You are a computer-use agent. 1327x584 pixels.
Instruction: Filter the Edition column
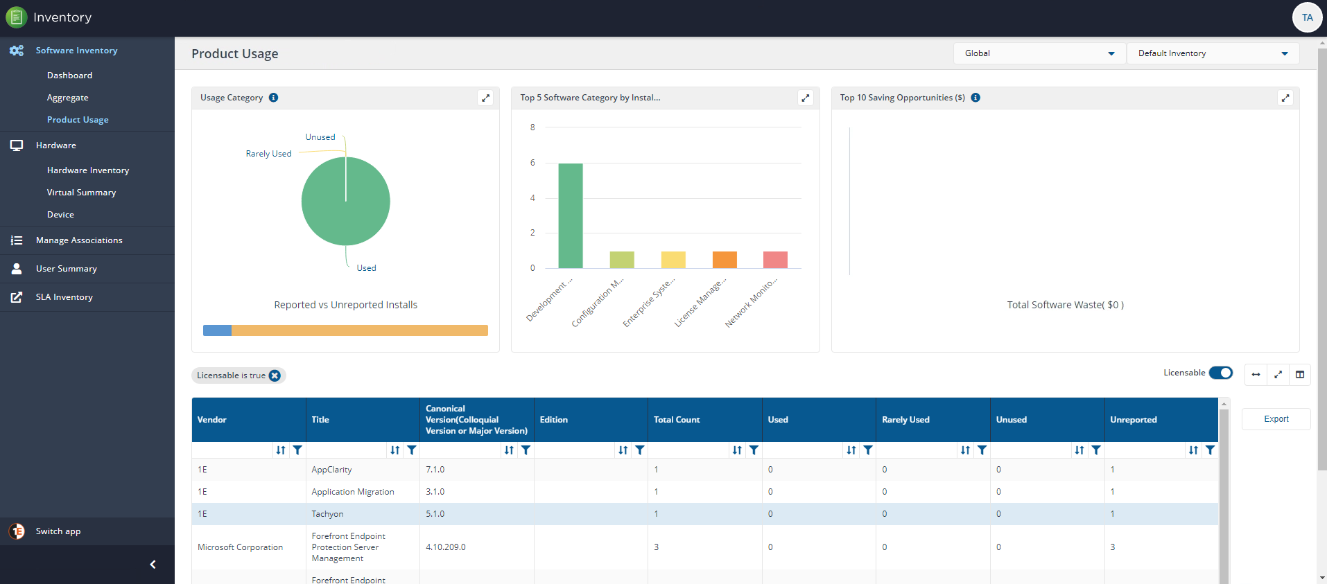coord(640,450)
